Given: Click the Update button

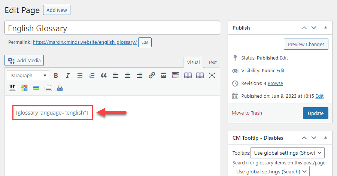Looking at the screenshot, I should (x=316, y=113).
